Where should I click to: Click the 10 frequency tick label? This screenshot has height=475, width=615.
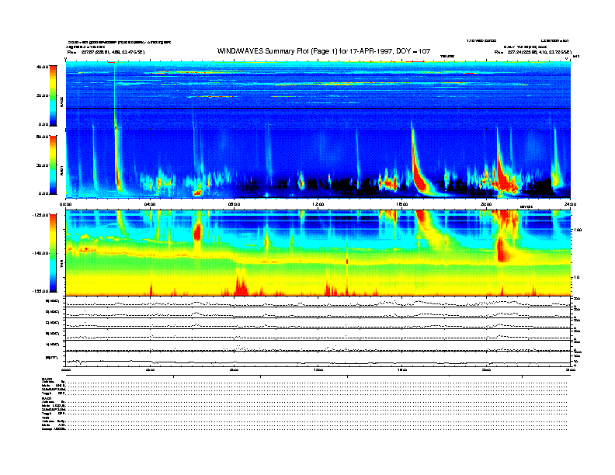click(575, 277)
